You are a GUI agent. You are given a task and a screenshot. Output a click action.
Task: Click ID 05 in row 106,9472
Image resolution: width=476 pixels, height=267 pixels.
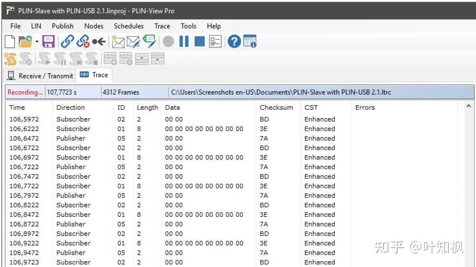tap(121, 252)
